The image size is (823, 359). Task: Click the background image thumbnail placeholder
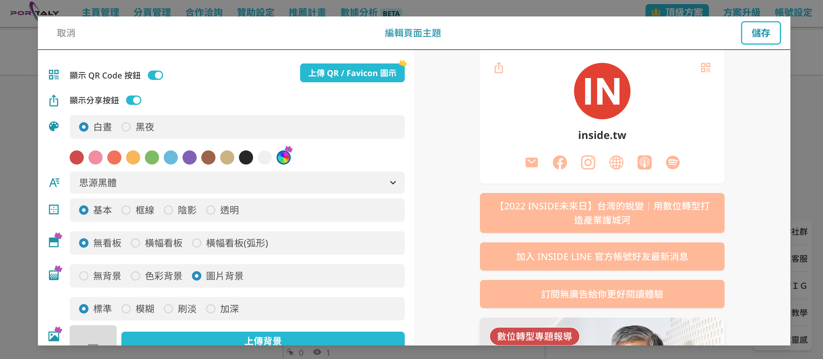pyautogui.click(x=93, y=335)
